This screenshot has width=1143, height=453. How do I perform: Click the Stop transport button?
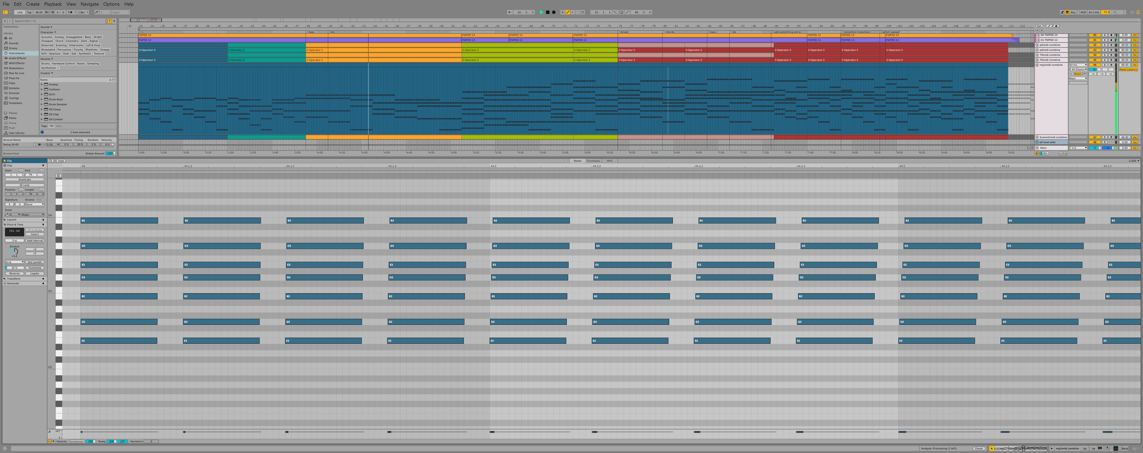tap(548, 12)
